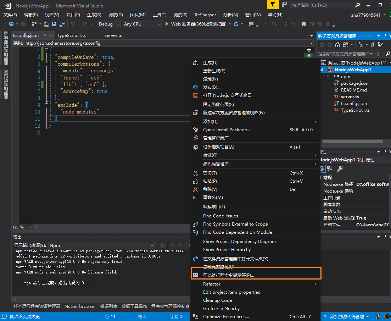Click the search magnifier in Solution Explorer
The image size is (391, 321).
coord(388,54)
